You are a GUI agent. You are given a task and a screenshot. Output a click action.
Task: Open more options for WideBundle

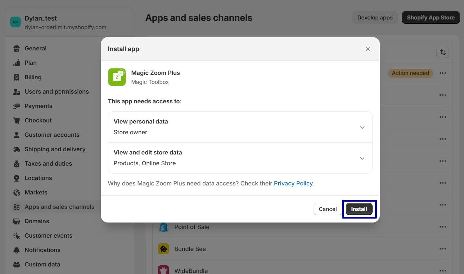pos(443,270)
